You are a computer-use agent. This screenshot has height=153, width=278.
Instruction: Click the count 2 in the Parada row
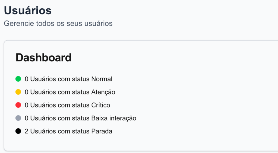tap(27, 131)
